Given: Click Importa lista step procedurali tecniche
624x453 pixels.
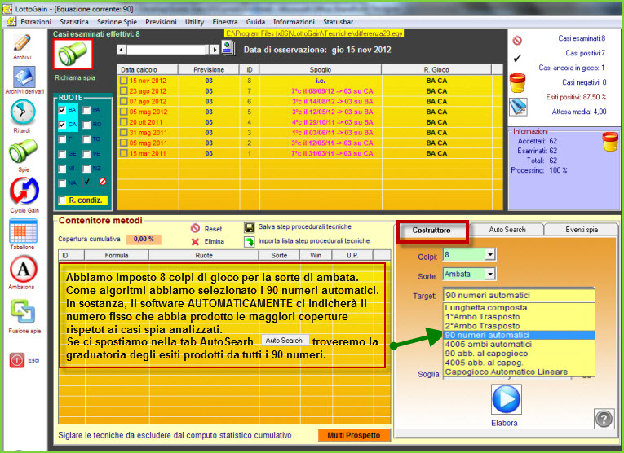Looking at the screenshot, I should 314,241.
